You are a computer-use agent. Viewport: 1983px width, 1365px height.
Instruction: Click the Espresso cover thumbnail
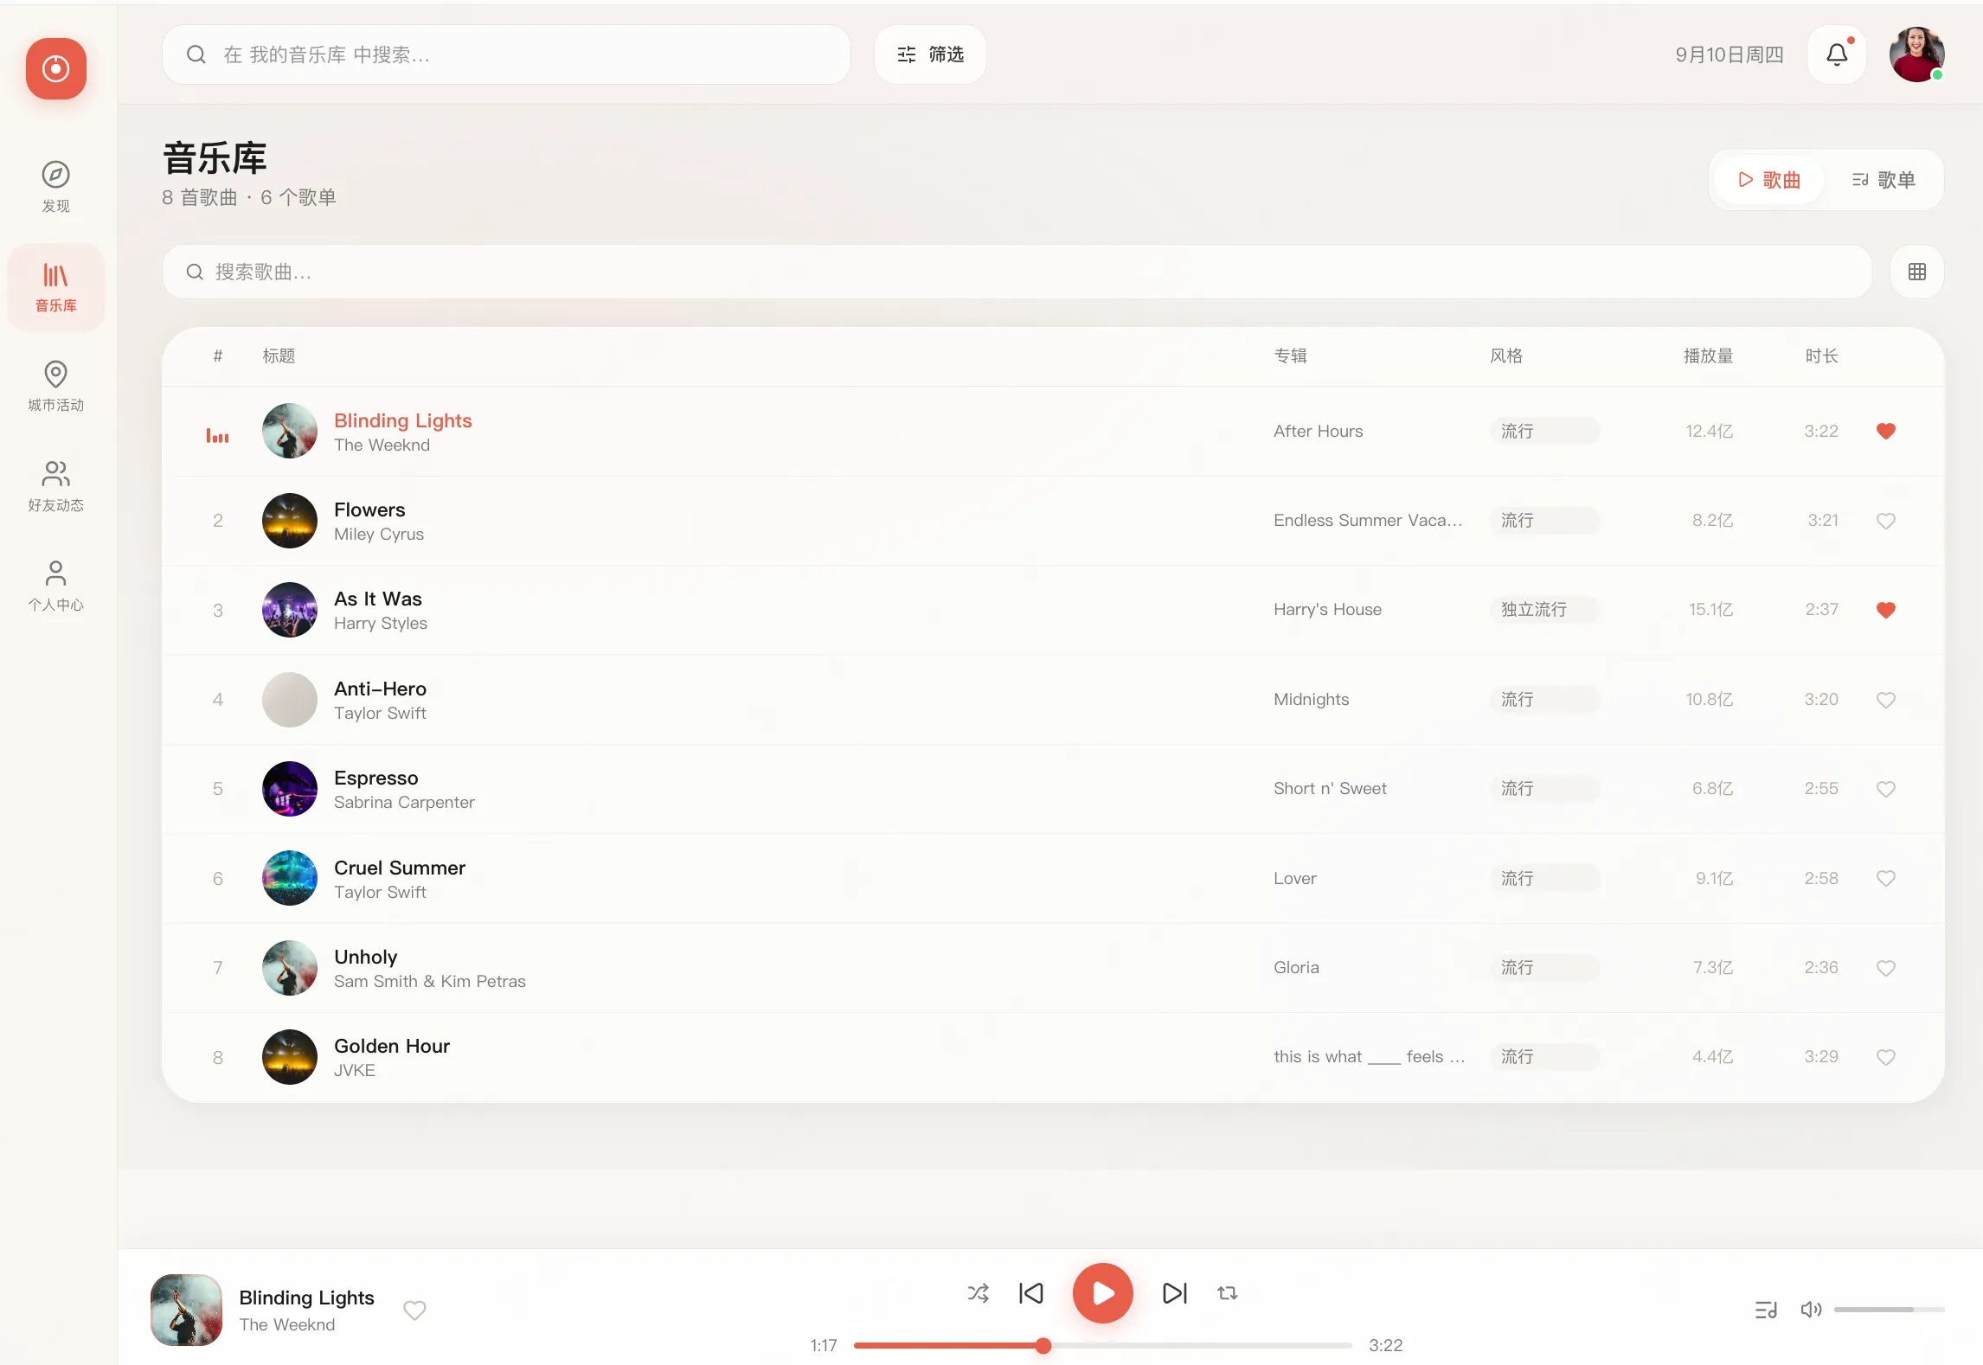pyautogui.click(x=290, y=789)
